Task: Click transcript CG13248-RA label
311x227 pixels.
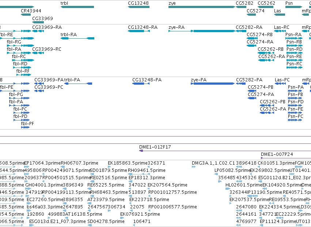Action: click(143, 27)
